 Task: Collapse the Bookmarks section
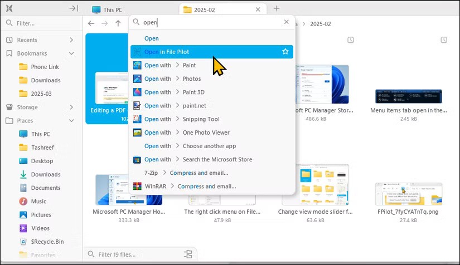(x=71, y=53)
